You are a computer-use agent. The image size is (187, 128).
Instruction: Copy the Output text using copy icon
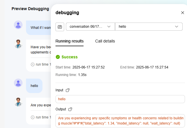click(70, 109)
